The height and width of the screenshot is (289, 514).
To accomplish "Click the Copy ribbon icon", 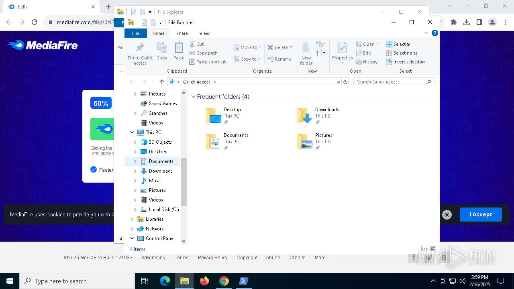I will click(162, 51).
